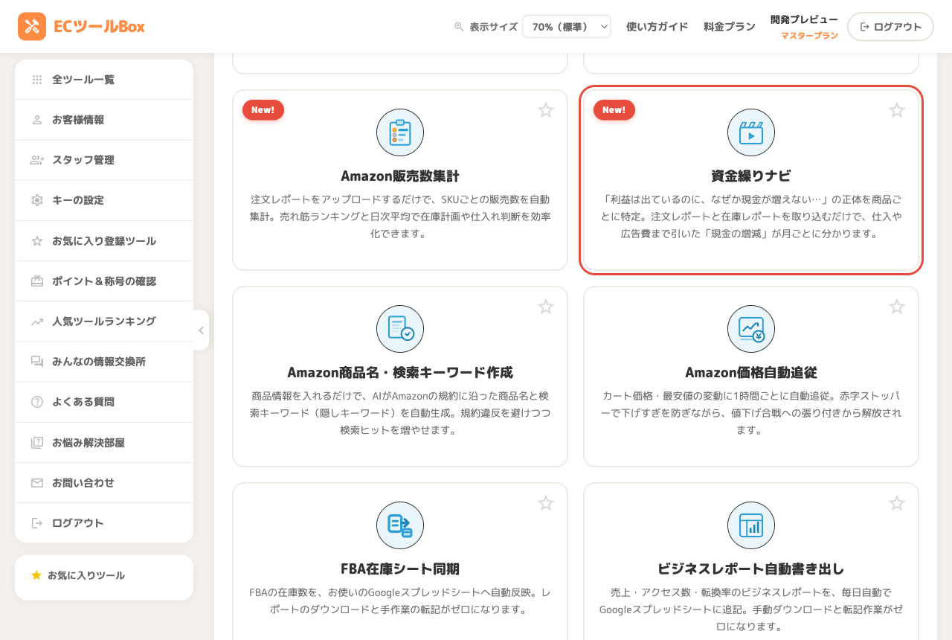Select 人気ツールランキング in the sidebar

[x=104, y=321]
